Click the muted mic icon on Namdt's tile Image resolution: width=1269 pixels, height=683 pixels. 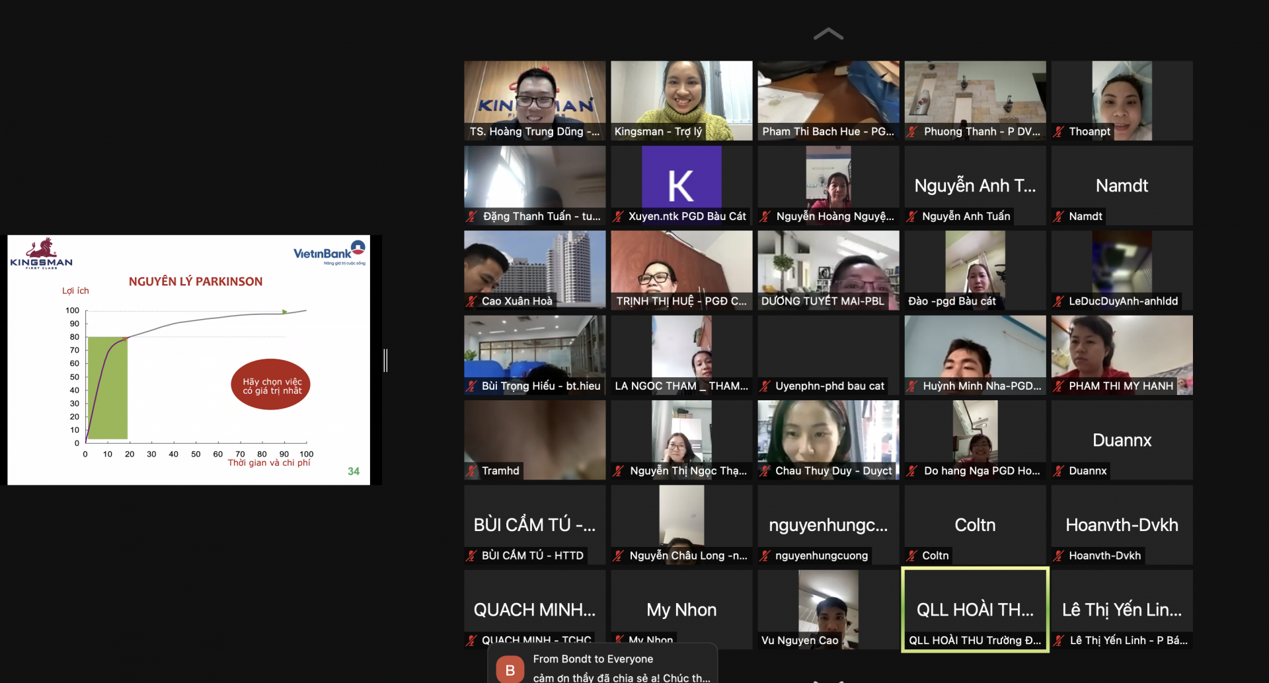click(1058, 216)
